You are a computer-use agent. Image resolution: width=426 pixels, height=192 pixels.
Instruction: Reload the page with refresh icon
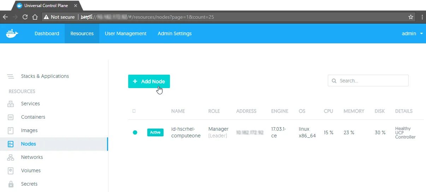pos(25,17)
